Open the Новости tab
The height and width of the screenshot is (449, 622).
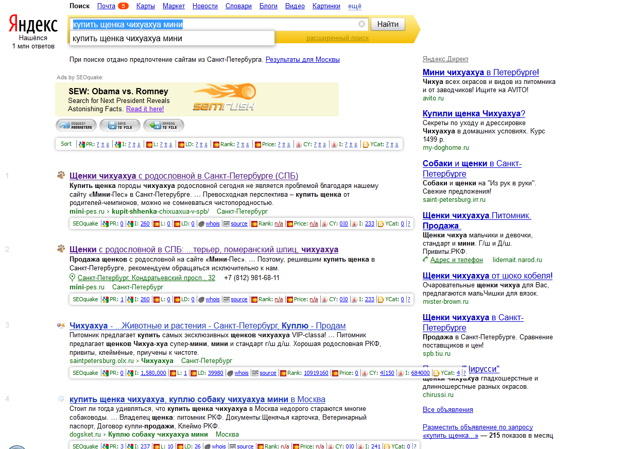point(205,6)
